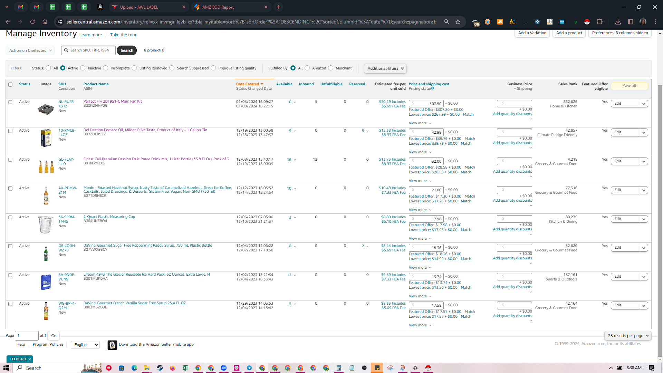Open a new browser tab

coord(278,7)
